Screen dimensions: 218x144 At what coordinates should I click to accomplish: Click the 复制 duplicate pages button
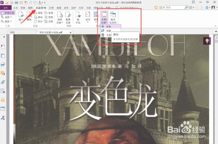click(49, 13)
